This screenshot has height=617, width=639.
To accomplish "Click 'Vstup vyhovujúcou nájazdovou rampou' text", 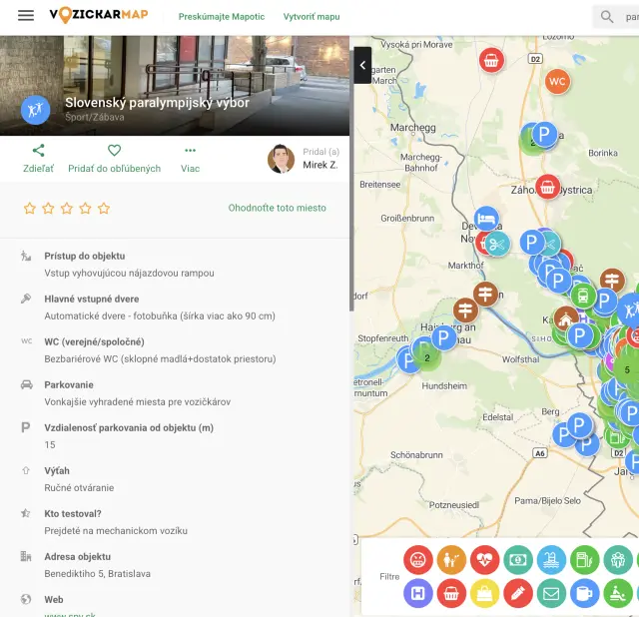I will 129,273.
